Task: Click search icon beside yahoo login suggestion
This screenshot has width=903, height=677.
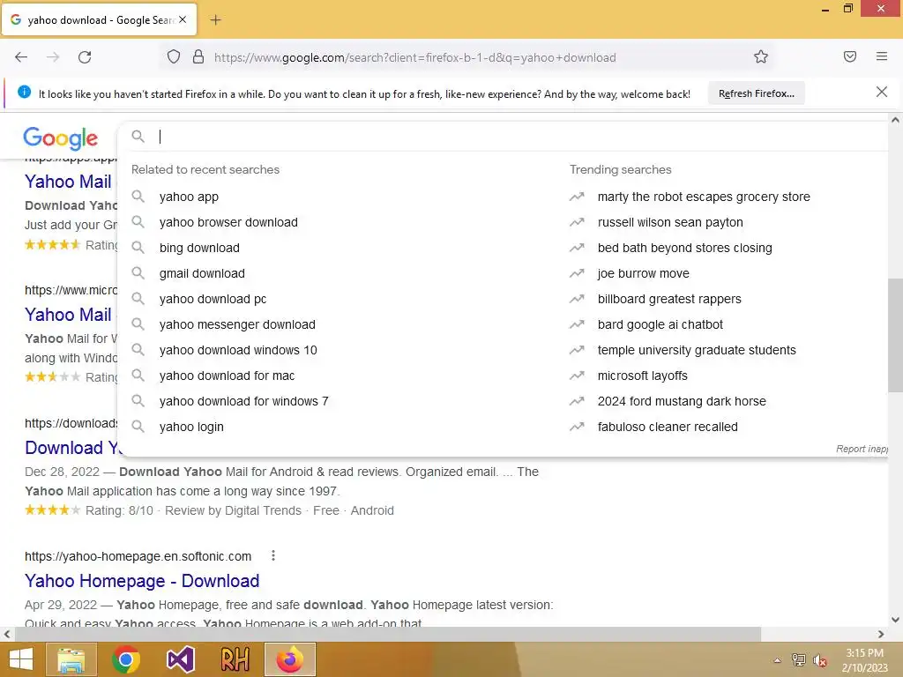Action: tap(138, 426)
